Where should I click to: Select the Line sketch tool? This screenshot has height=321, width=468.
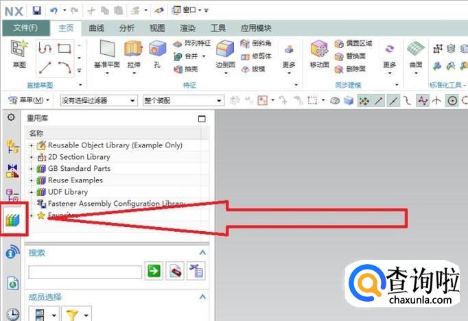tap(45, 67)
